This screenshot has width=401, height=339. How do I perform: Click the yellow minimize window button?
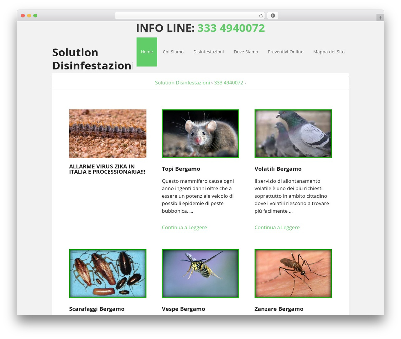coord(29,16)
